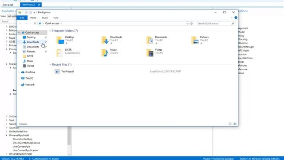This screenshot has height=160, width=284.
Task: Select DeviceContextAppLicense in the background tree
Action: coord(26,143)
